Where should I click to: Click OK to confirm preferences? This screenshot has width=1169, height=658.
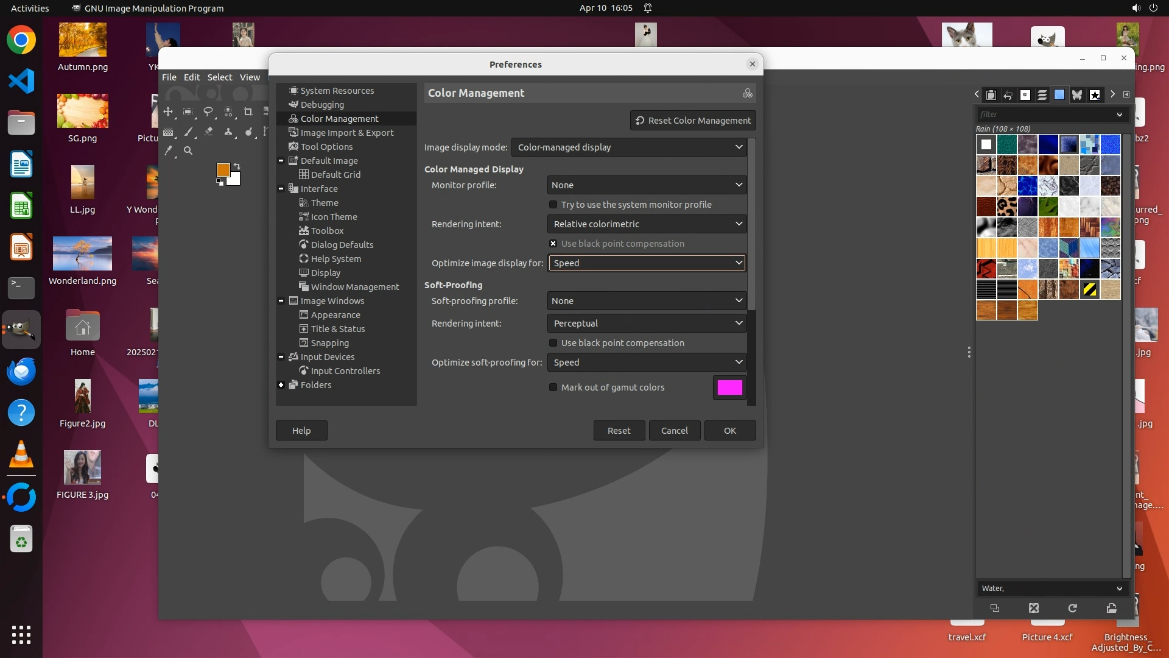729,431
